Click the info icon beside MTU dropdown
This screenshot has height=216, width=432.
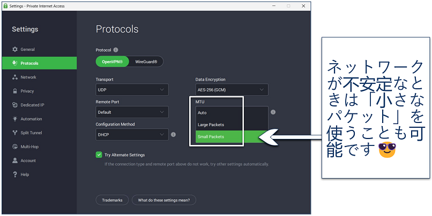click(273, 112)
